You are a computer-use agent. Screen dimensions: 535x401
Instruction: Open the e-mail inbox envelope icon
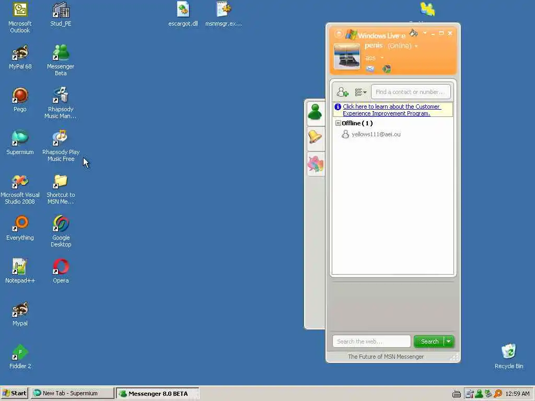click(370, 69)
